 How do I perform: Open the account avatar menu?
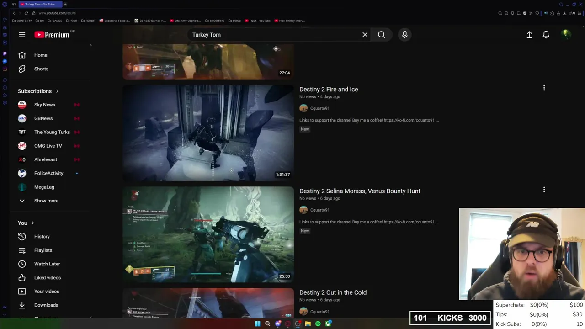[566, 35]
